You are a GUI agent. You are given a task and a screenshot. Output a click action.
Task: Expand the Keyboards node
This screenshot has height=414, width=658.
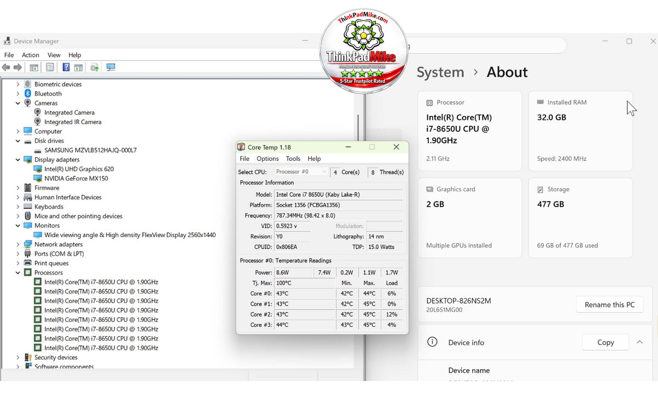pyautogui.click(x=18, y=207)
